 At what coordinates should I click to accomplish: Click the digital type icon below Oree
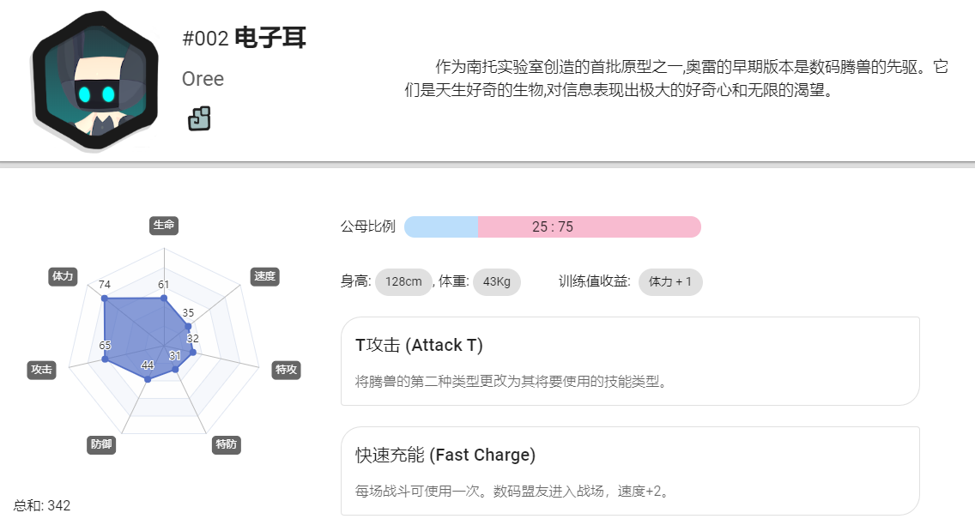tap(199, 118)
